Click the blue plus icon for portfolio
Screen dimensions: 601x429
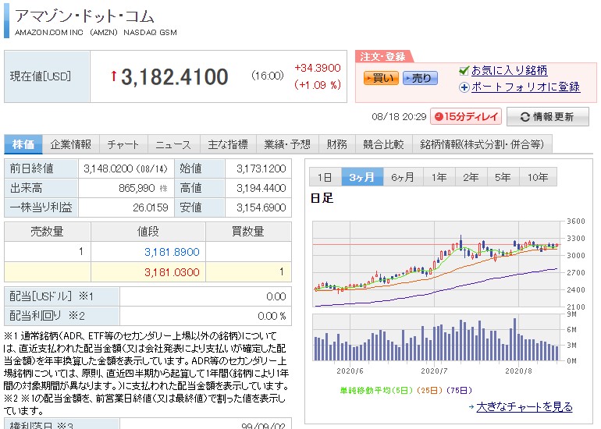(464, 87)
